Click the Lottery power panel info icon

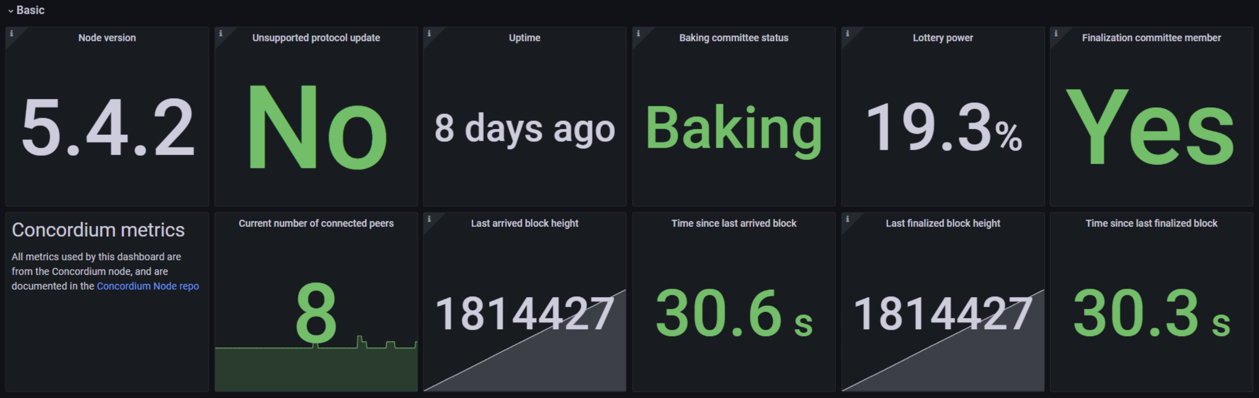848,33
